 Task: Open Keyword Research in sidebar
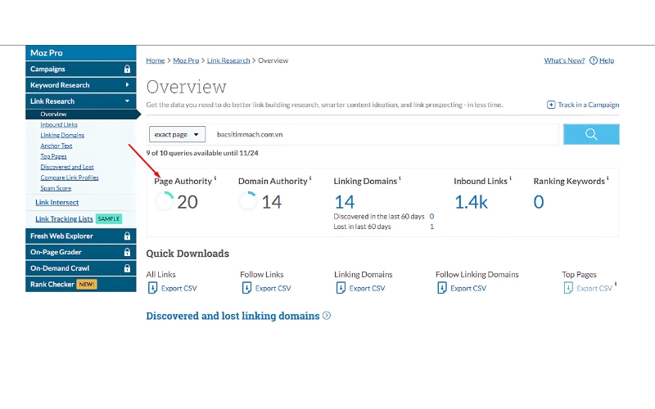80,85
